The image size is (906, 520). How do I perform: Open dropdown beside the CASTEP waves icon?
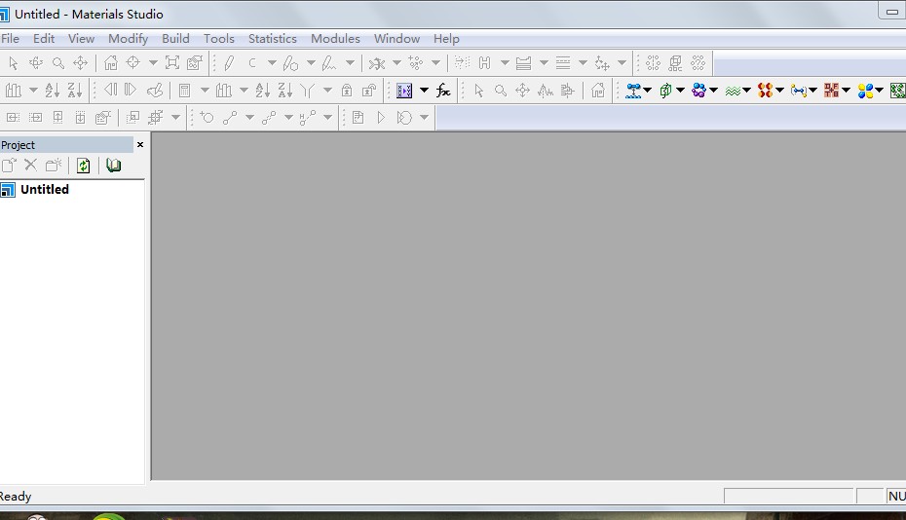[746, 91]
